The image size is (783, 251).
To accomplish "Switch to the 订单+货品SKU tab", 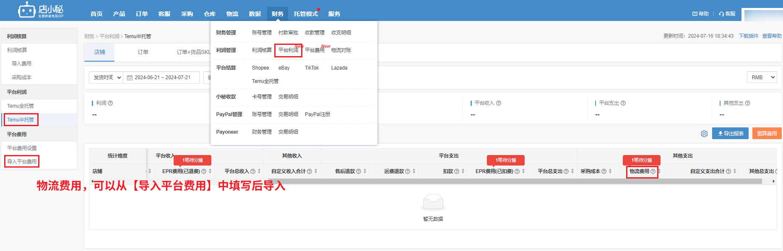I will point(193,52).
